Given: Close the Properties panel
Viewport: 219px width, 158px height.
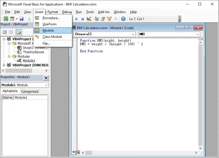Looking at the screenshot, I should [46, 77].
